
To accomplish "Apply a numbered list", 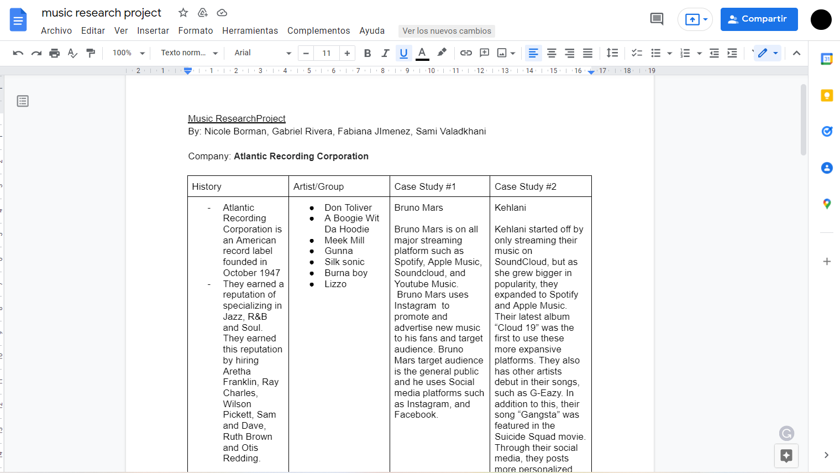I will (685, 53).
